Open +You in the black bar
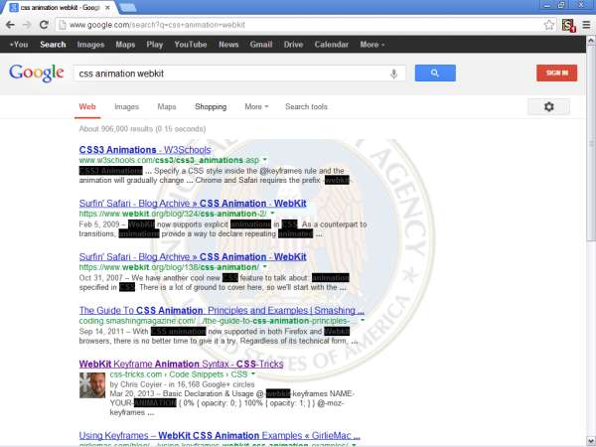 point(19,45)
